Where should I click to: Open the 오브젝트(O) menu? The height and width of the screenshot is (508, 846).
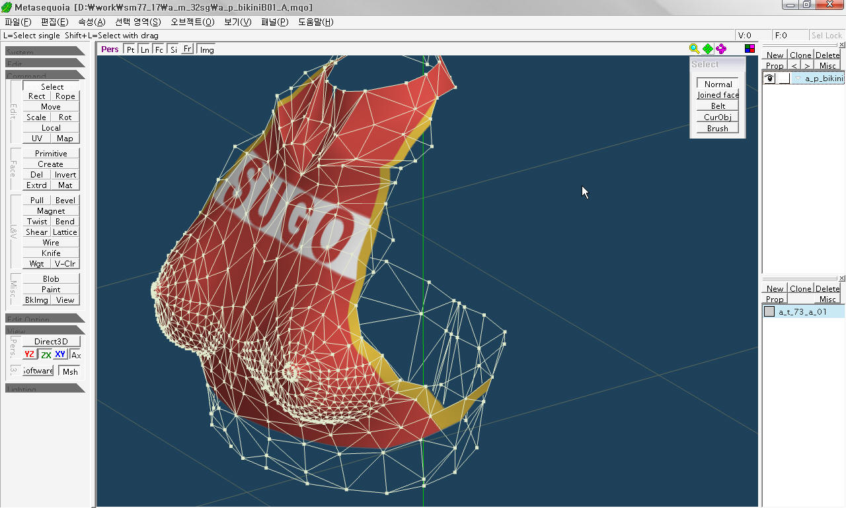[192, 22]
